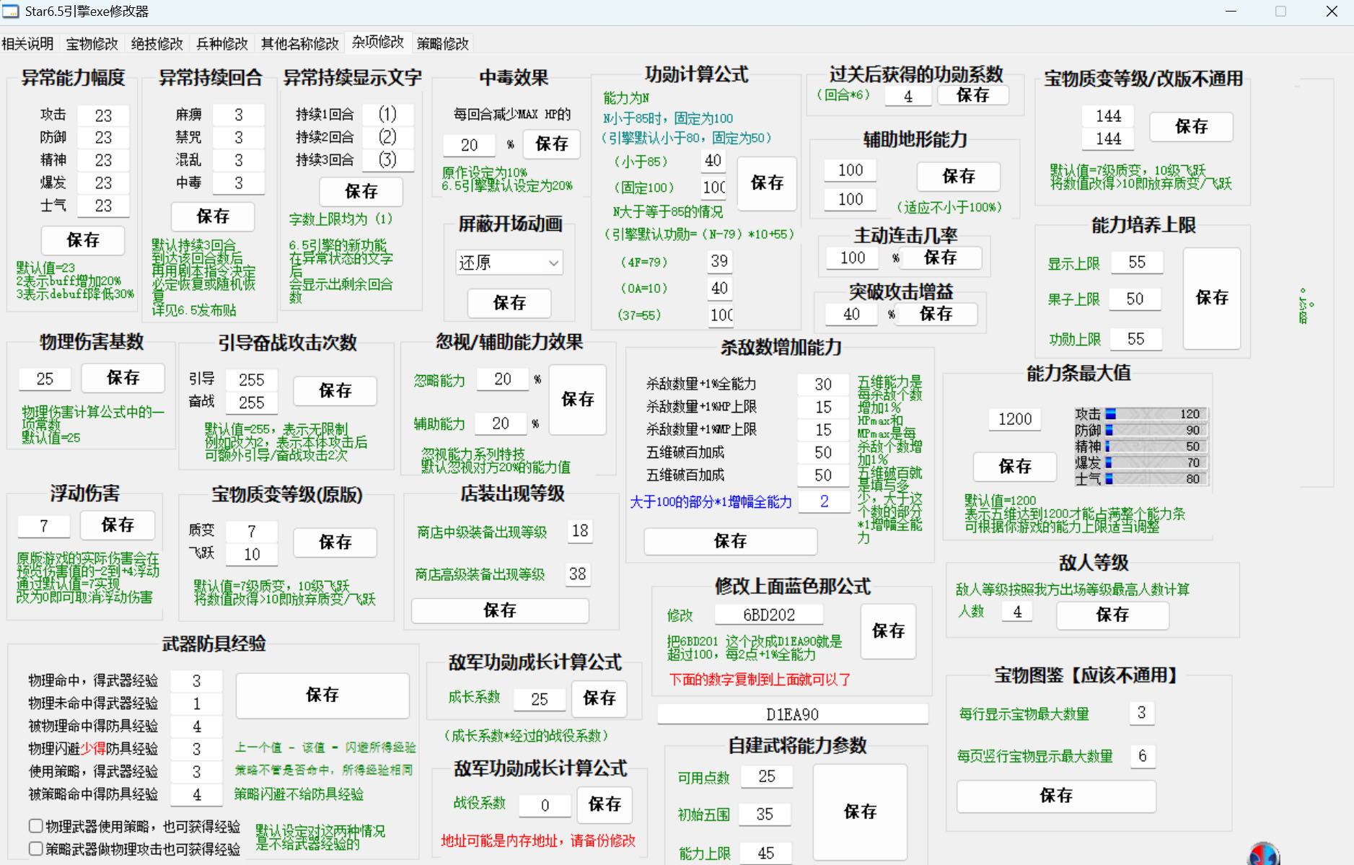This screenshot has width=1354, height=865.
Task: Click the 防御 ability bar showing 90
Action: [x=1156, y=430]
